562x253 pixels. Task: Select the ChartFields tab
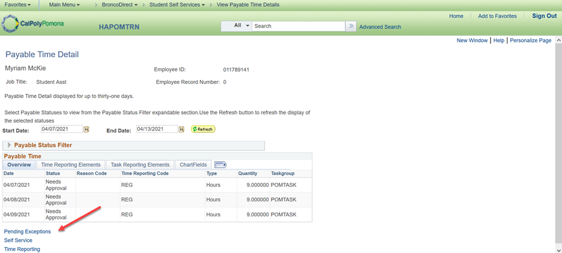point(193,165)
